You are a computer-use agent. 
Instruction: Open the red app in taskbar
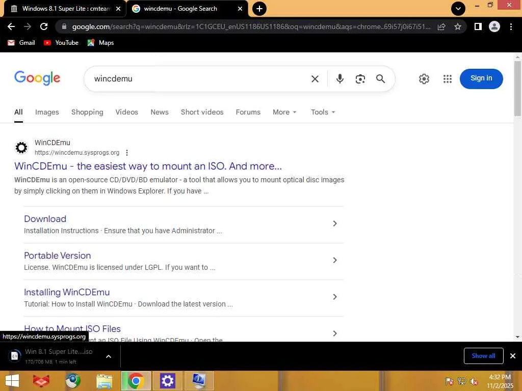point(41,381)
